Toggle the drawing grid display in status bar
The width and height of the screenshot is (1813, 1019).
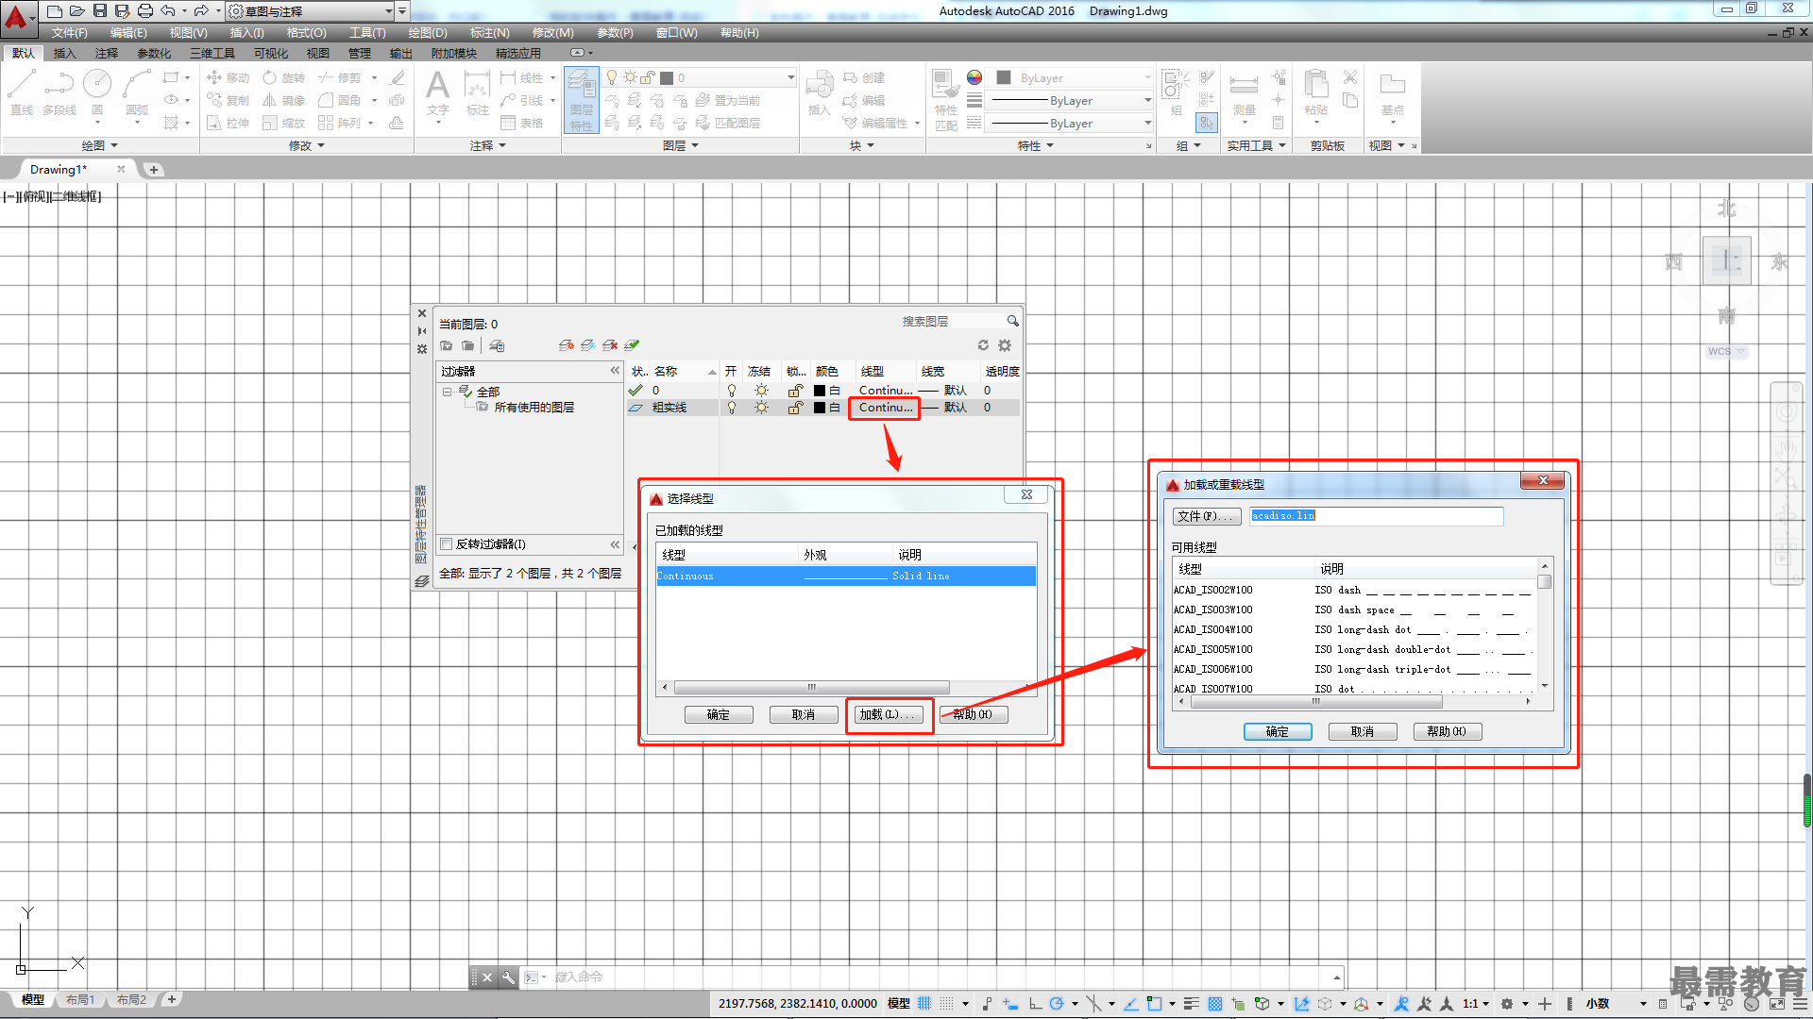[924, 1003]
